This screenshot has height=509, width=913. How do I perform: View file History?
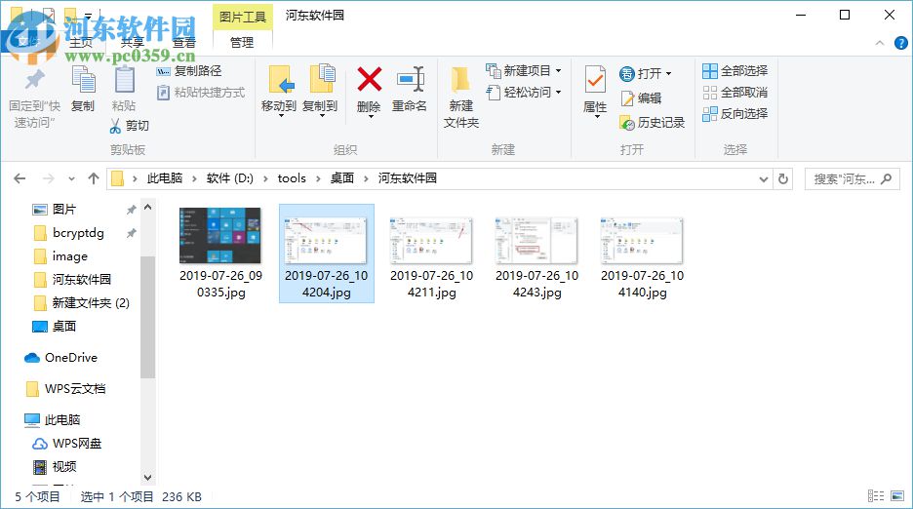pos(653,123)
